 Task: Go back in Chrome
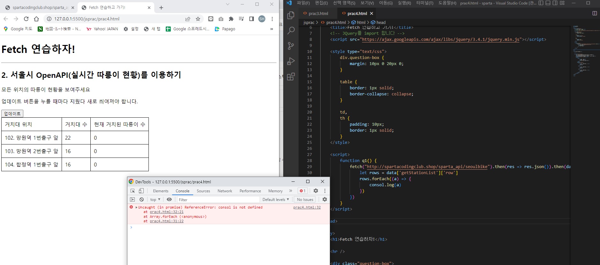coord(6,19)
